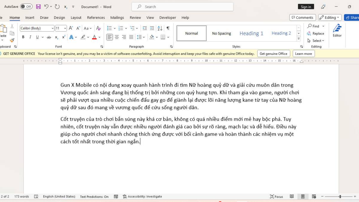This screenshot has width=359, height=202.
Task: Expand the Bullets list dropdown
Action: point(114,28)
